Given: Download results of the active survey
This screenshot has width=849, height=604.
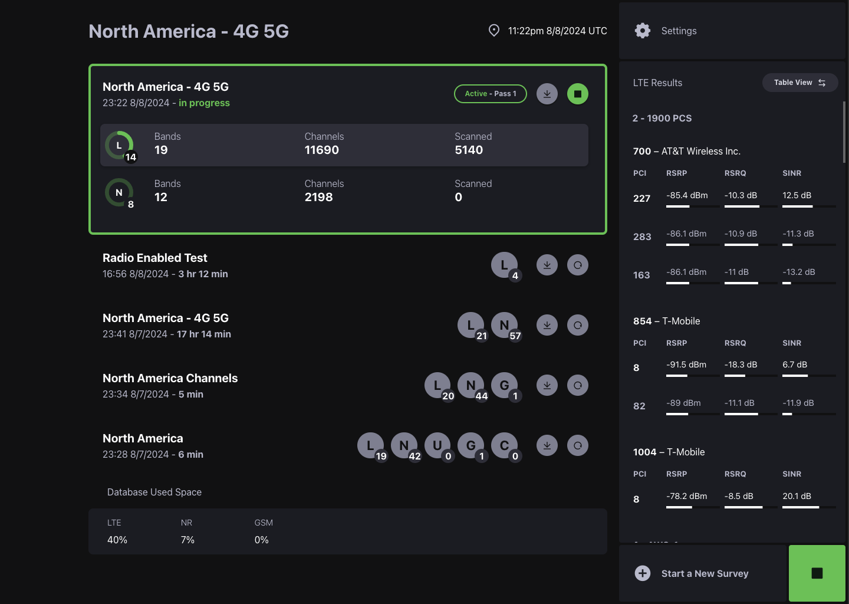Looking at the screenshot, I should click(x=547, y=93).
